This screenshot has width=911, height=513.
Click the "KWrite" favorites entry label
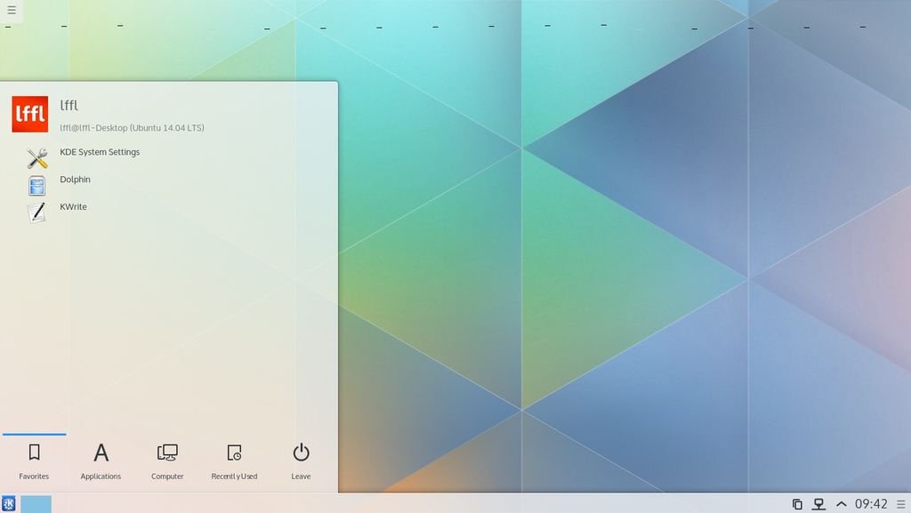click(x=74, y=207)
